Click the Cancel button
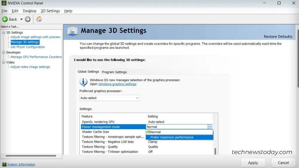Image resolution: width=299 pixels, height=168 pixels. (283, 163)
